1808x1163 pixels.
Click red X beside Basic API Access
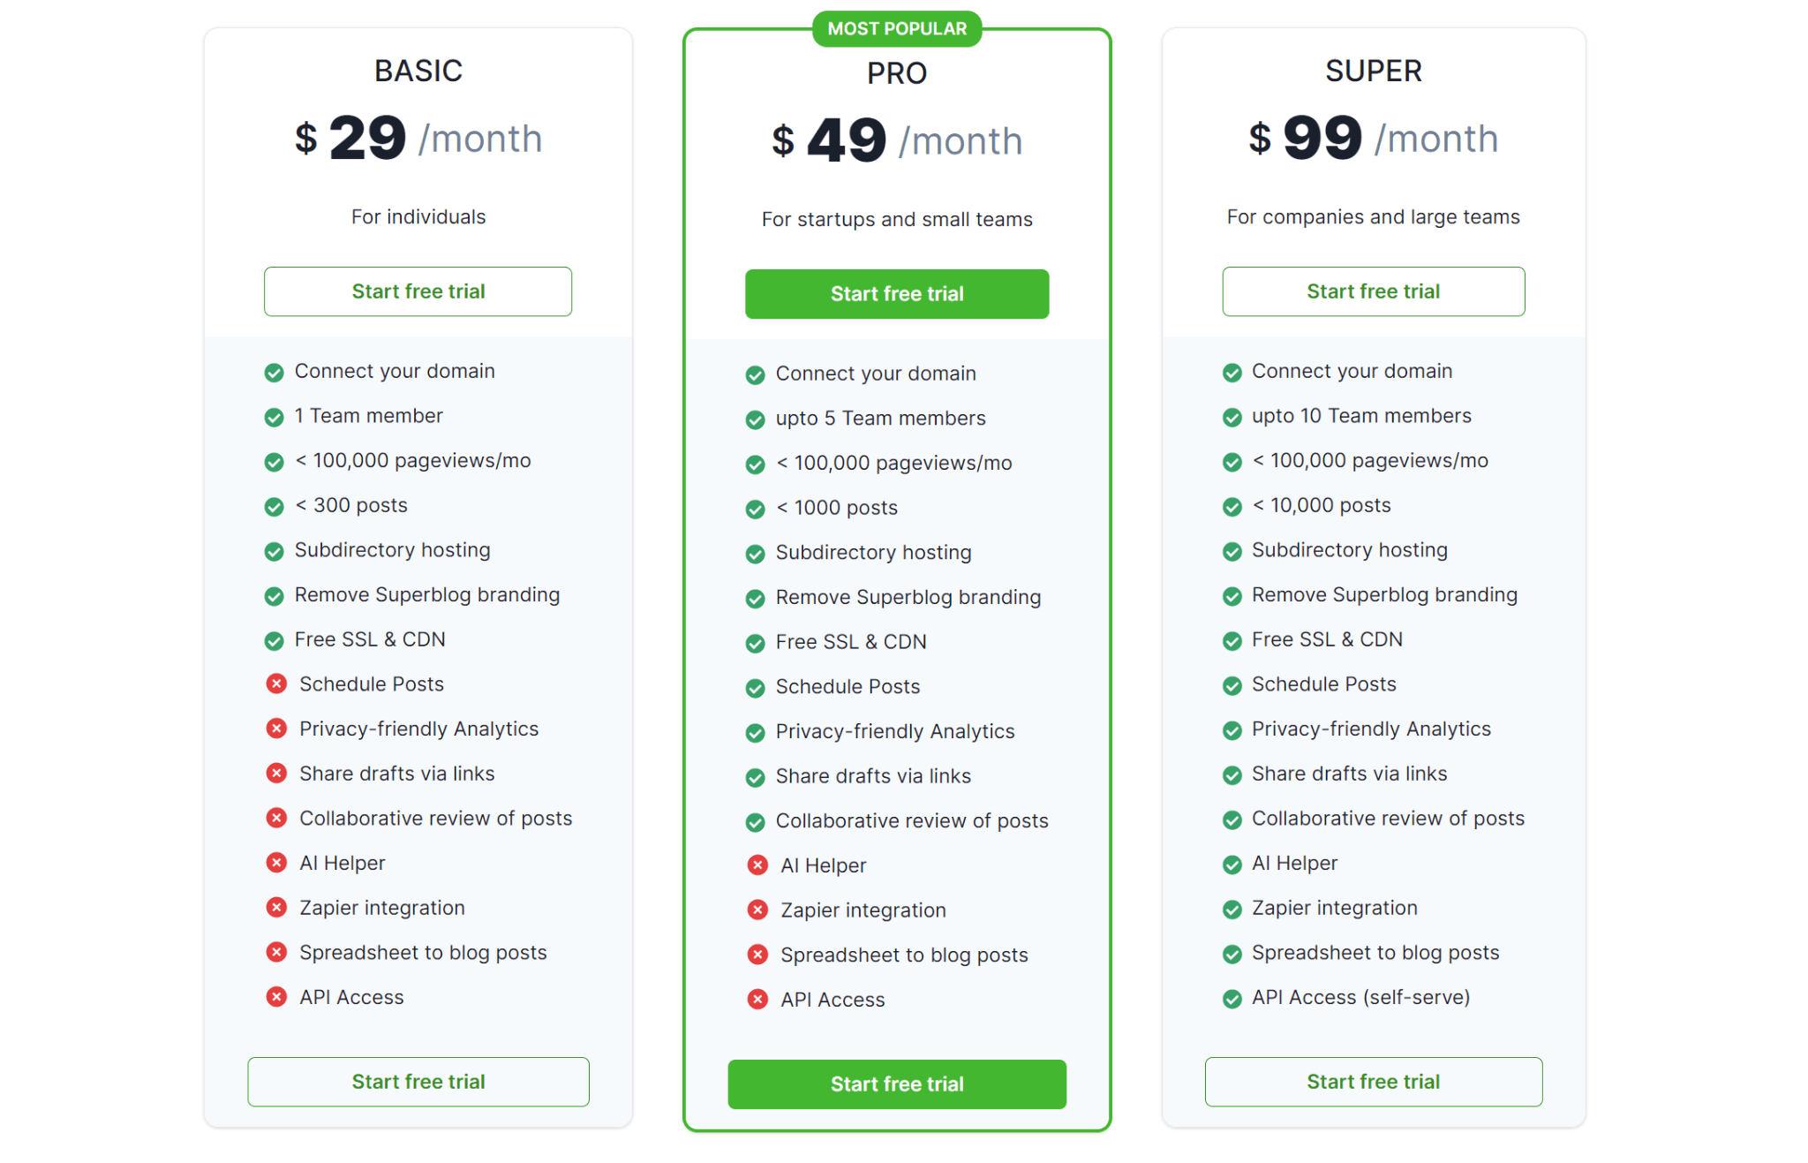(276, 997)
